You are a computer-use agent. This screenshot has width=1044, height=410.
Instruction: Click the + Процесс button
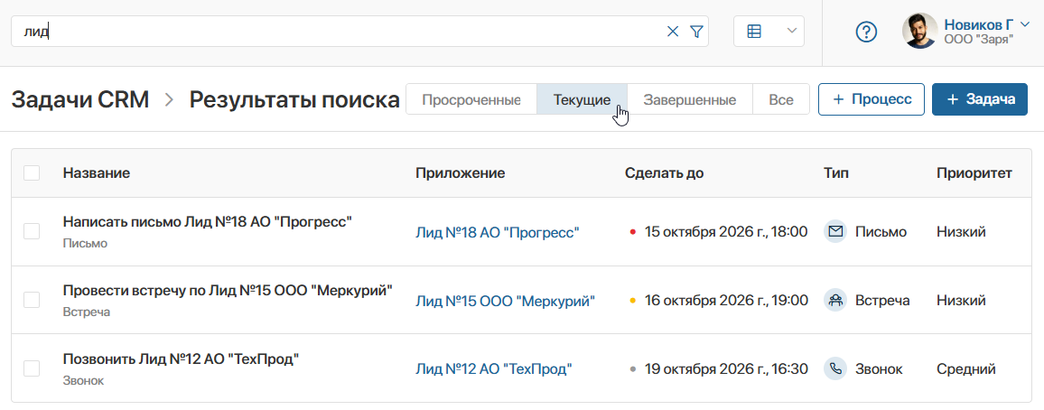coord(872,99)
